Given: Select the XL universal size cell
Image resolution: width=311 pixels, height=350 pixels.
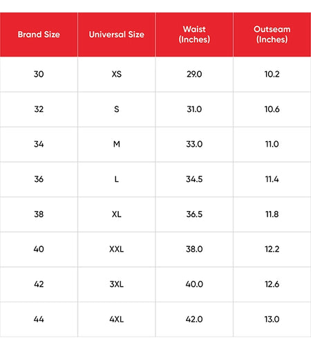Looking at the screenshot, I should [x=117, y=214].
